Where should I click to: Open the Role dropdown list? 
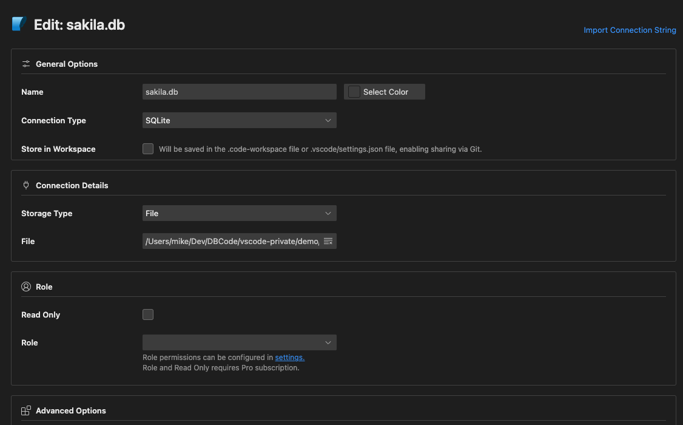pyautogui.click(x=239, y=342)
